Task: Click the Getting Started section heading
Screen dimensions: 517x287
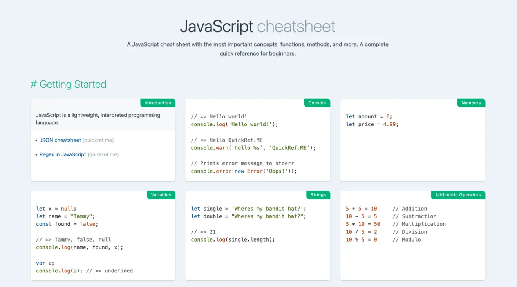Action: (69, 84)
